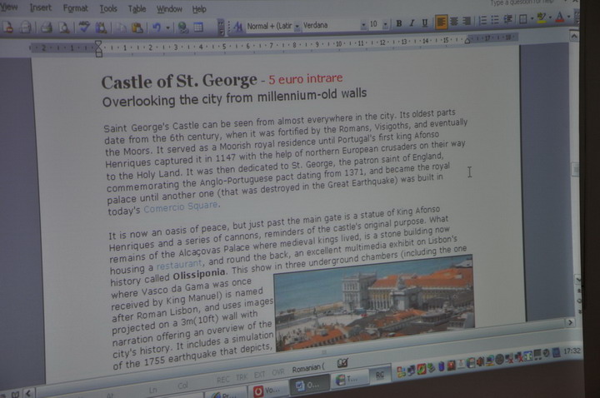This screenshot has width=600, height=398.
Task: Toggle underline formatting
Action: (425, 23)
